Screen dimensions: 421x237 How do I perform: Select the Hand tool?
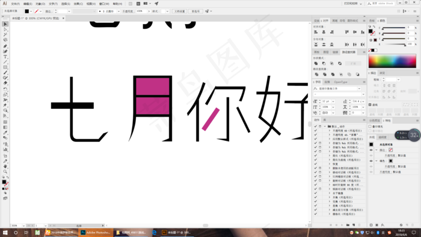[x=5, y=167]
